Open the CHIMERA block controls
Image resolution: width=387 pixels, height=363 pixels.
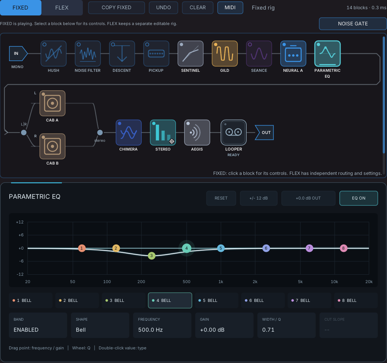point(129,133)
